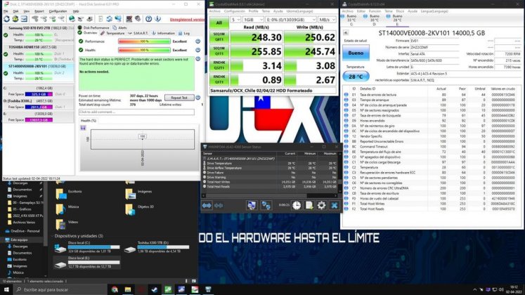Open the Función menu in CrystalDiskInfo

tap(375, 11)
